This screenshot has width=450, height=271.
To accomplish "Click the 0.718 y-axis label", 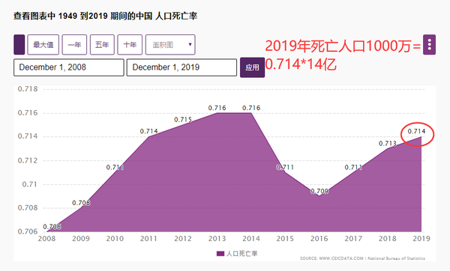I will (28, 89).
